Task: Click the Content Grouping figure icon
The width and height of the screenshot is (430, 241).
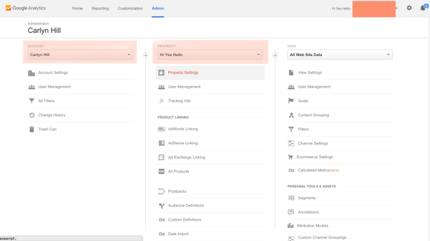Action: coord(291,115)
